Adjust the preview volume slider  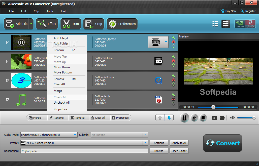click(x=246, y=117)
